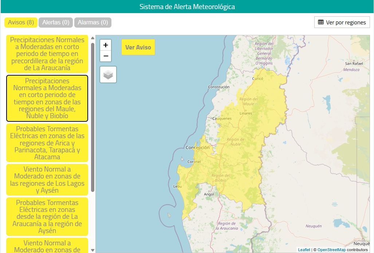
Task: Open the OpenStreetMap attribution link
Action: click(331, 250)
